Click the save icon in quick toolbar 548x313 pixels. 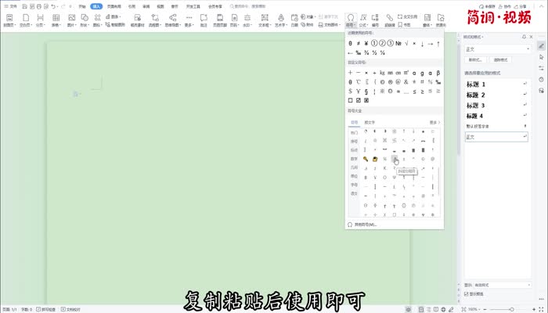click(24, 6)
